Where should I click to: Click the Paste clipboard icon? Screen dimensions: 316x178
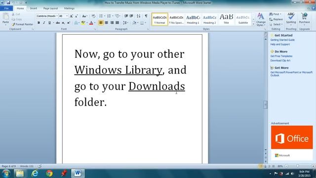(5, 16)
